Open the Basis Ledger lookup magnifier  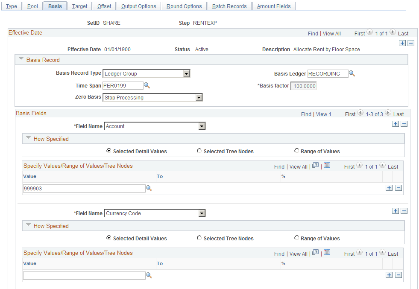352,73
